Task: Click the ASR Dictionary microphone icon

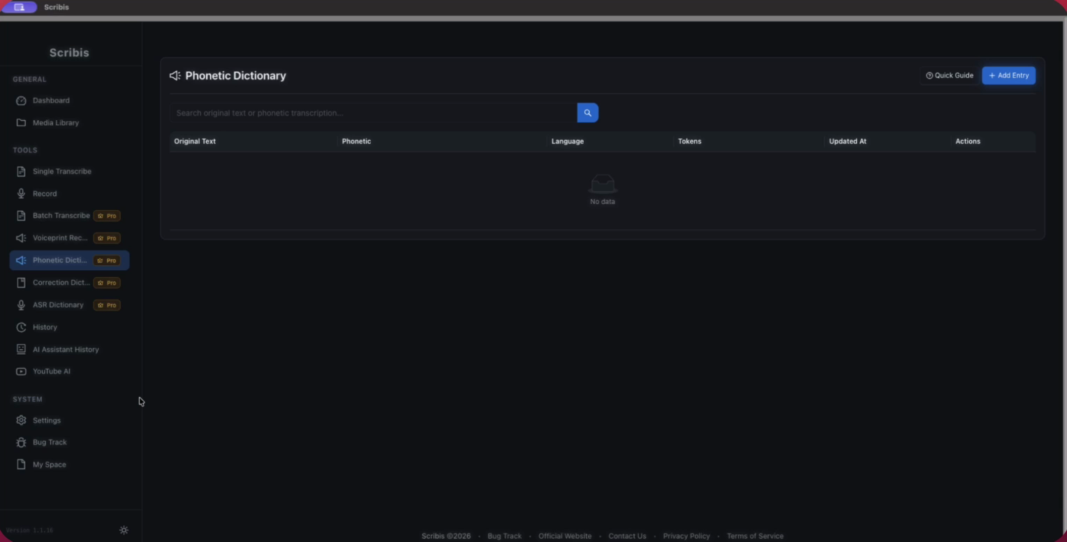Action: click(x=21, y=305)
